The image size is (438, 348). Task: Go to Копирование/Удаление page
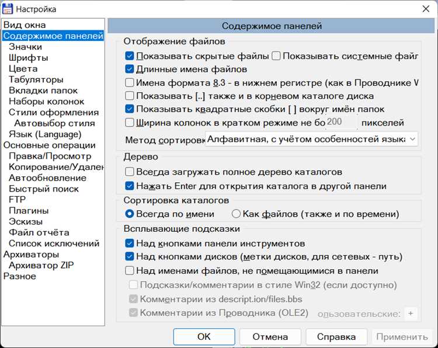pos(56,167)
